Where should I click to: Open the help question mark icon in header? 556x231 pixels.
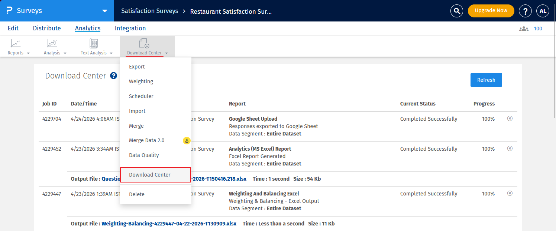point(525,11)
